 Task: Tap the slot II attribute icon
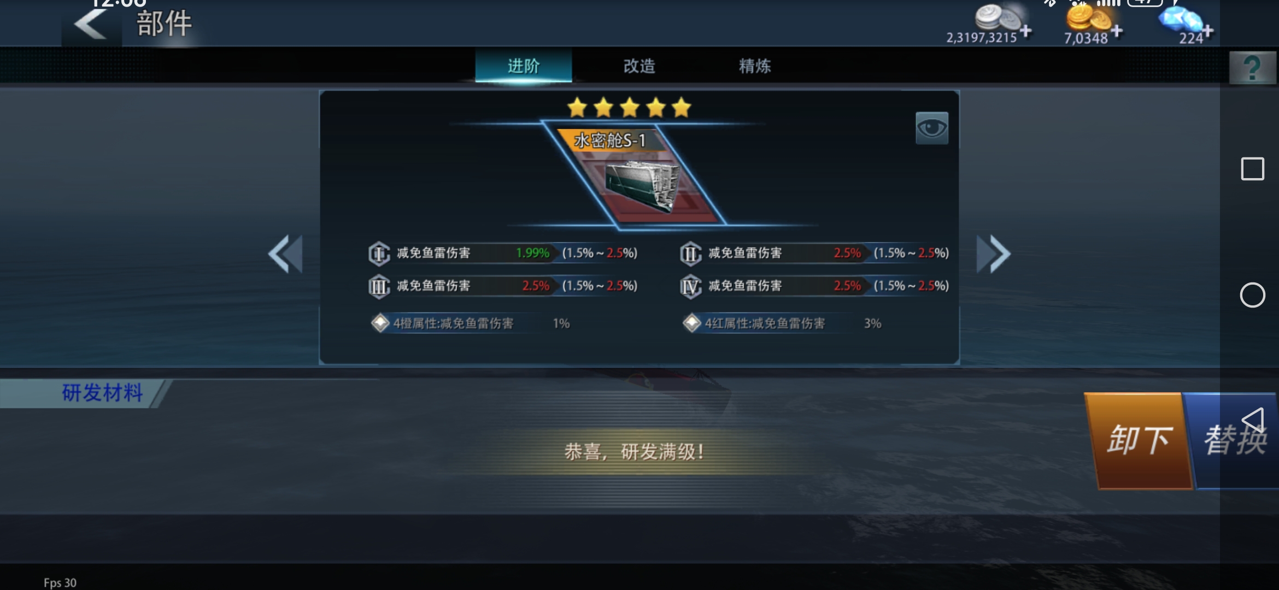click(690, 253)
